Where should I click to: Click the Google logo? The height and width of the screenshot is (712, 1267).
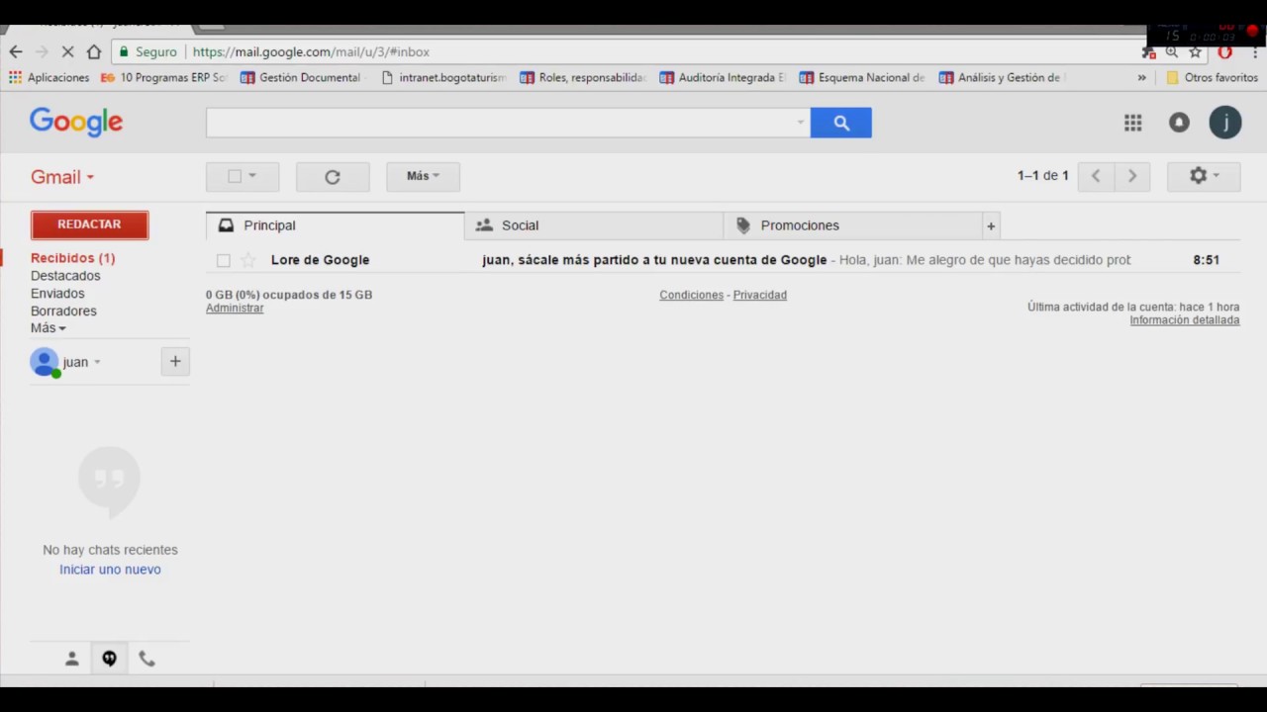point(76,122)
